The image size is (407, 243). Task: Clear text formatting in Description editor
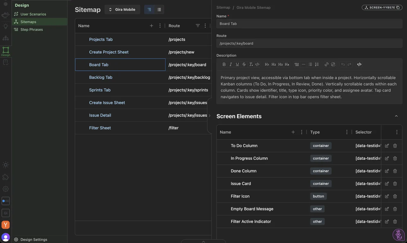tap(251, 64)
